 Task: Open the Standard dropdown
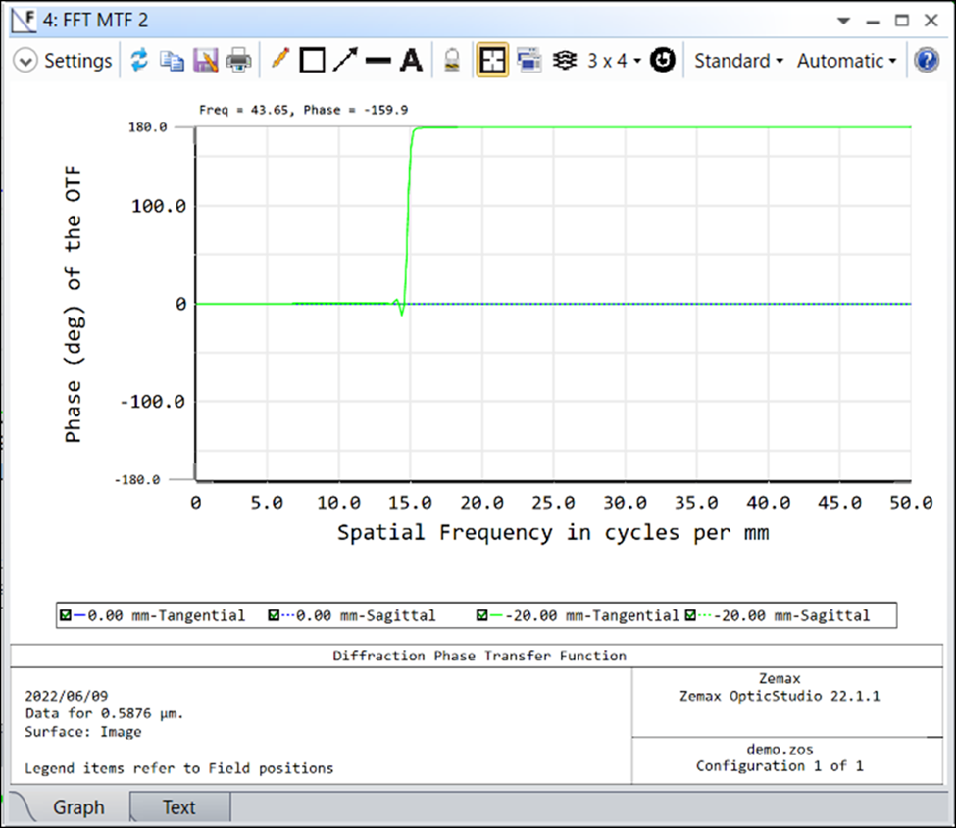[x=738, y=61]
